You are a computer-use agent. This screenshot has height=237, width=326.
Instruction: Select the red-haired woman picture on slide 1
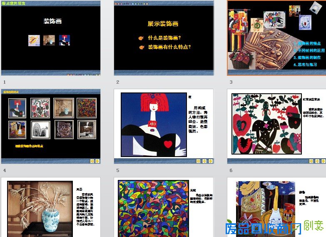(x=64, y=40)
